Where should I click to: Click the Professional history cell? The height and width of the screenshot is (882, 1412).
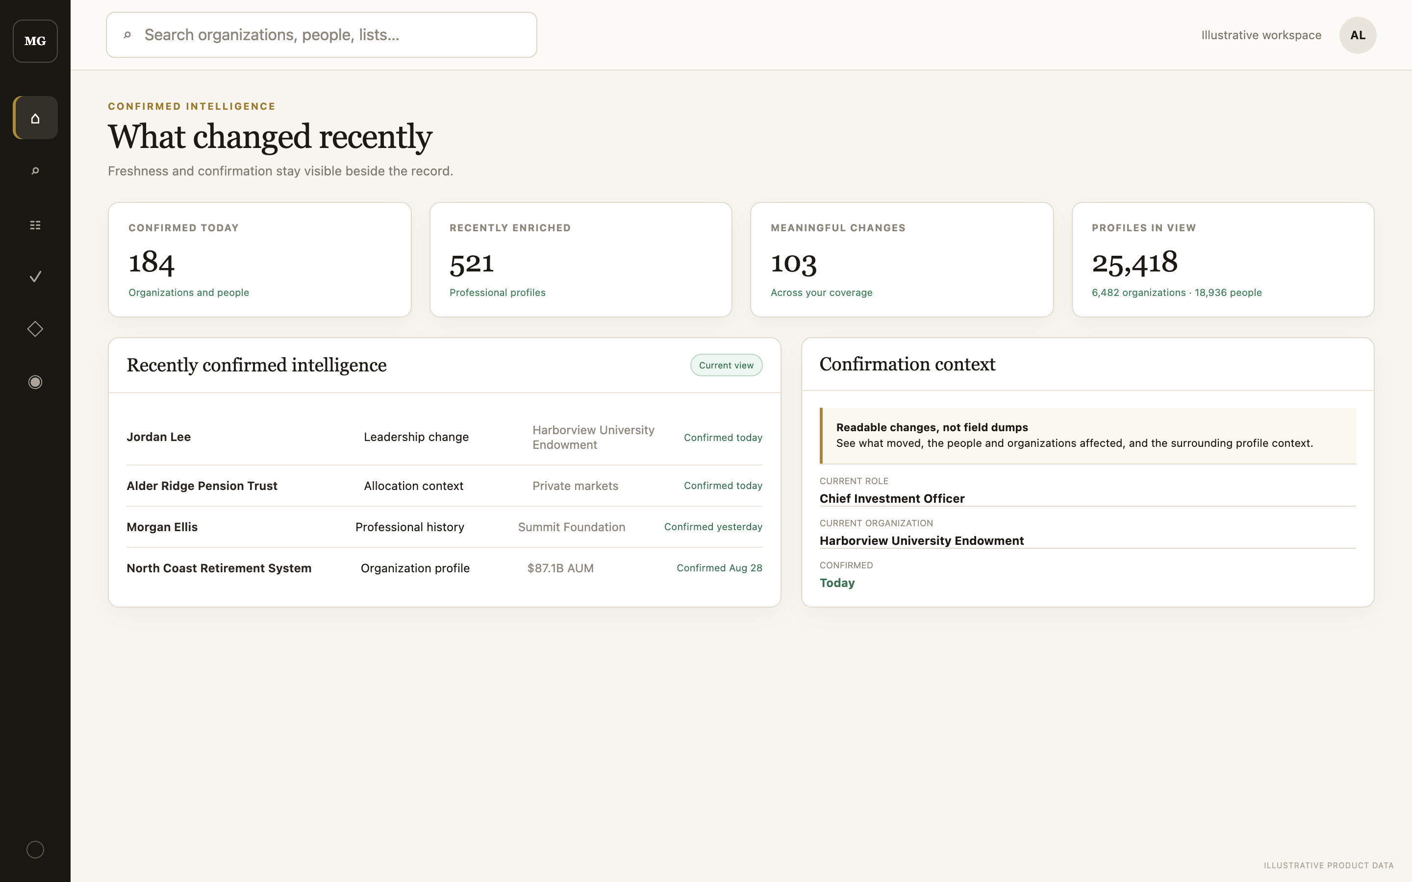point(409,527)
